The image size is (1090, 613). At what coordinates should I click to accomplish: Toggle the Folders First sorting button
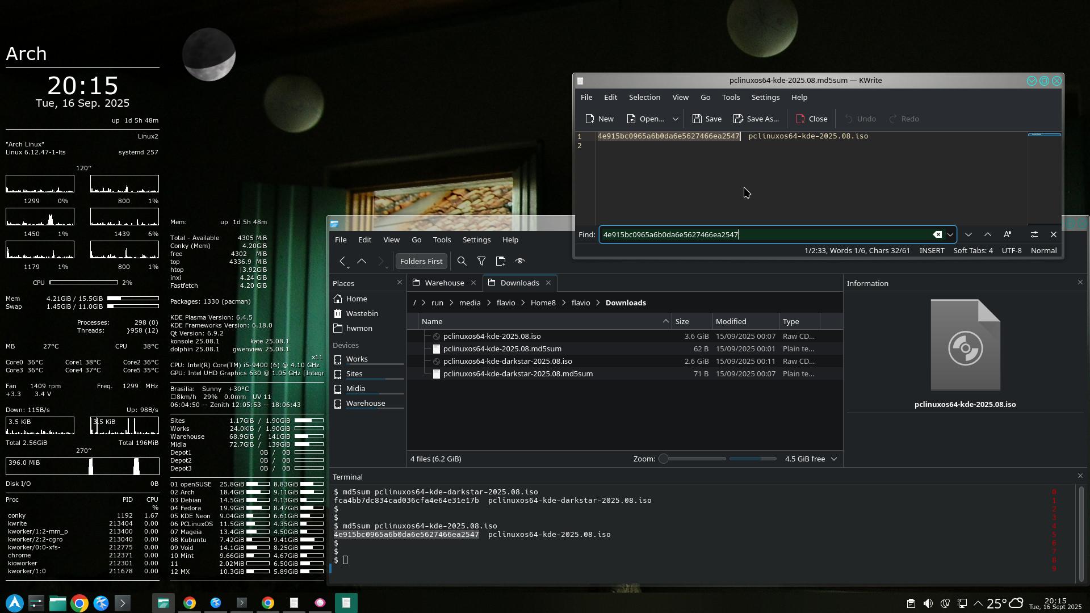click(x=421, y=261)
